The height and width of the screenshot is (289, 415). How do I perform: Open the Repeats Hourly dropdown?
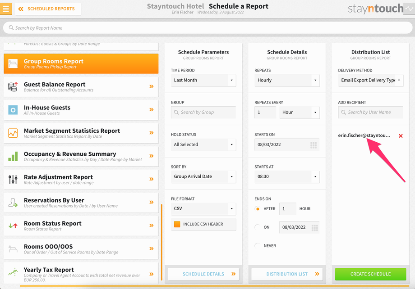pyautogui.click(x=287, y=80)
